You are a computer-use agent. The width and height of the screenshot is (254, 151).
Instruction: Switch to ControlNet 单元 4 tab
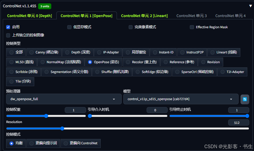pyautogui.click(x=230, y=16)
